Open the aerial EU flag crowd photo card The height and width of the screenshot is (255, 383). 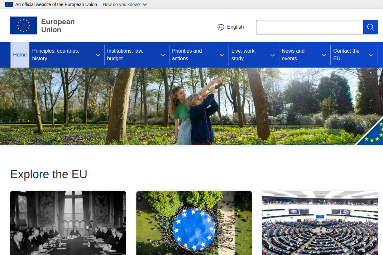(x=194, y=223)
